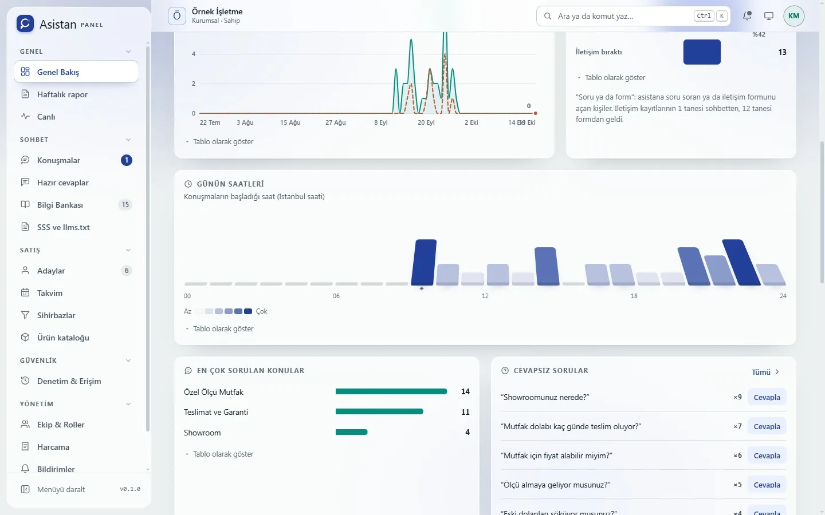Click the Ürün kataloğu box icon
825x515 pixels.
25,337
